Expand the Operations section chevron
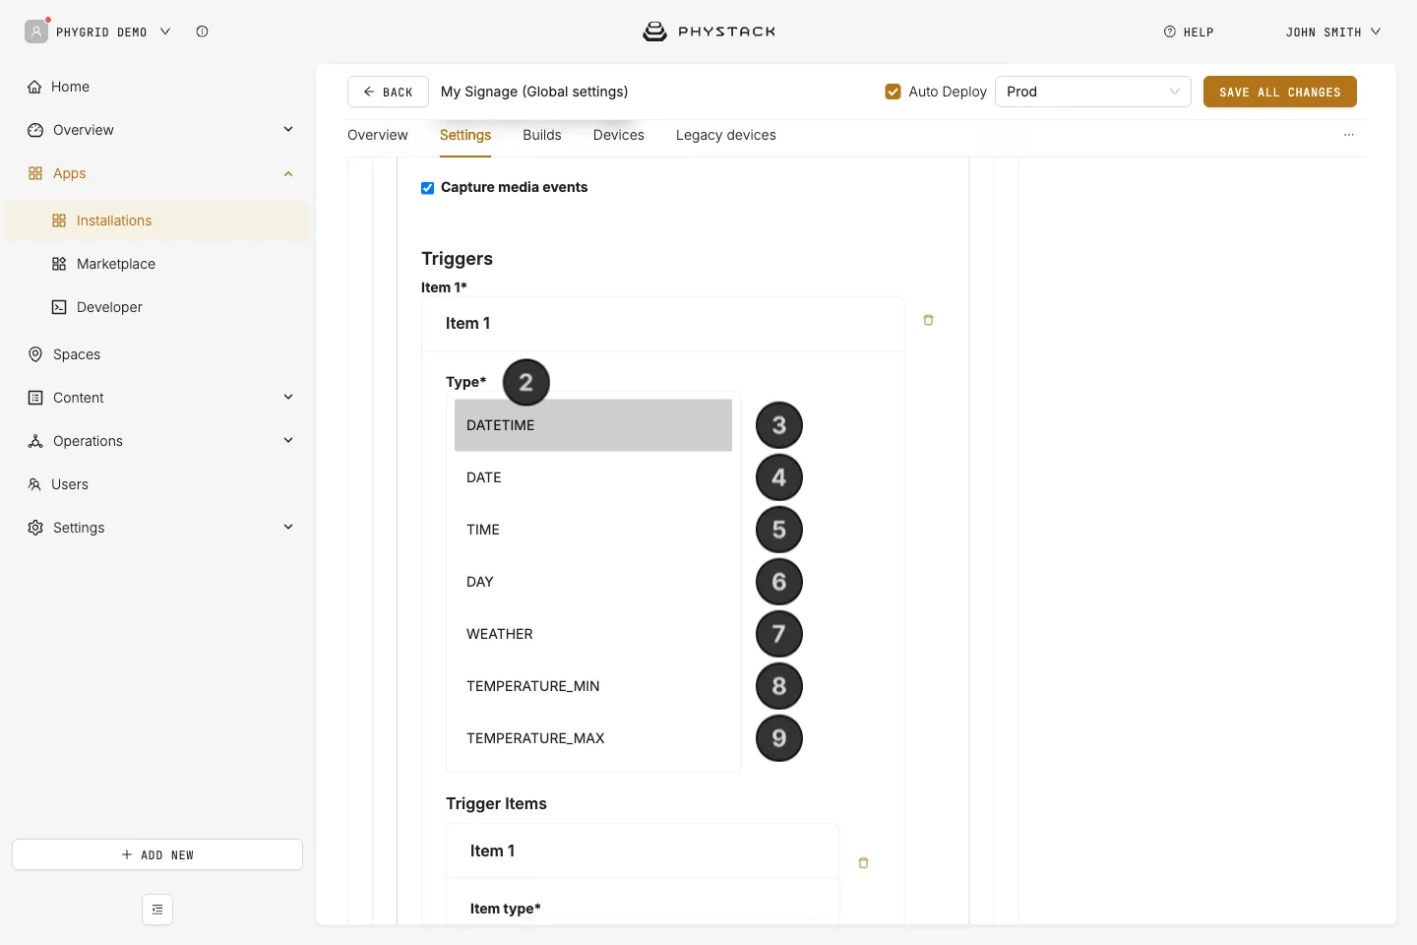The height and width of the screenshot is (945, 1417). tap(288, 440)
